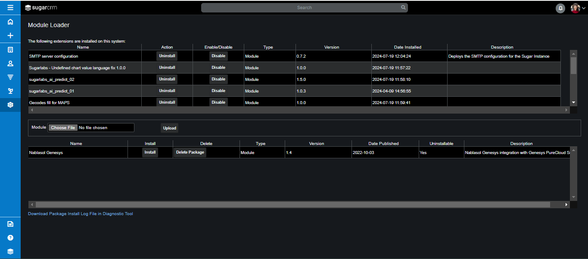Disable sugarlabs_ai_predict_02

pos(218,79)
